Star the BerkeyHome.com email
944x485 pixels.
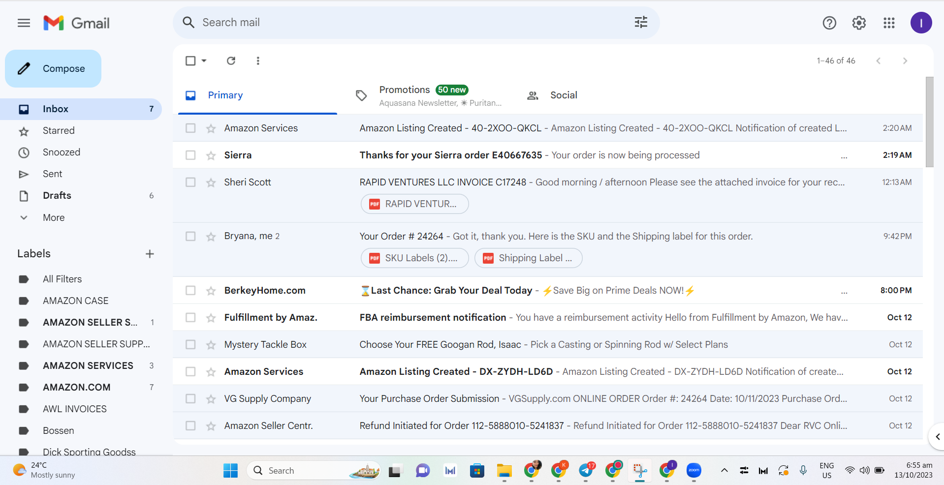211,291
